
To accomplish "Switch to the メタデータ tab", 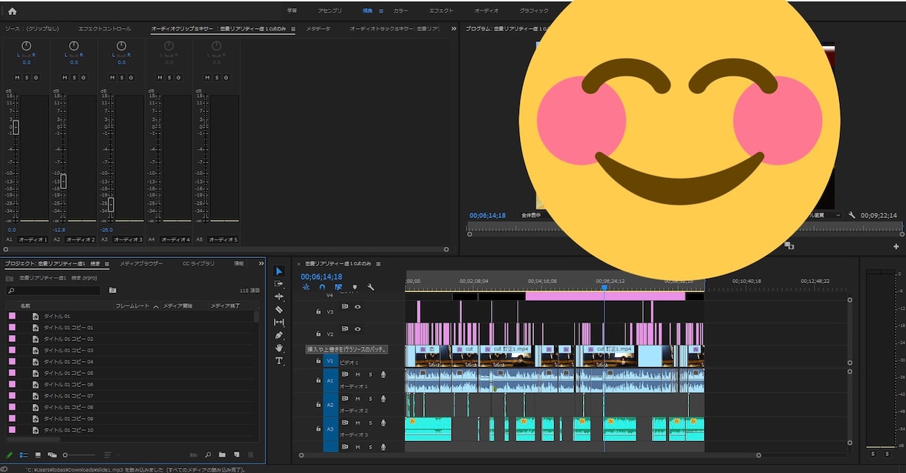I will [x=319, y=29].
